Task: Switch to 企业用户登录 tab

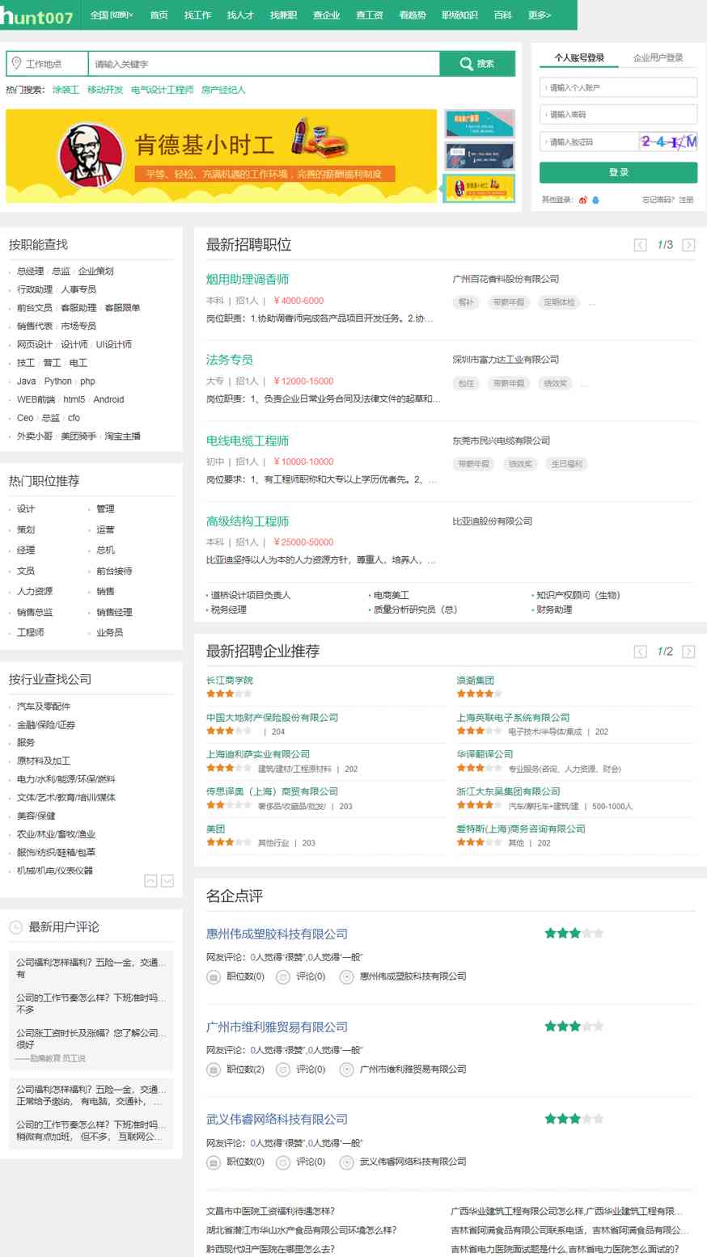Action: [658, 57]
